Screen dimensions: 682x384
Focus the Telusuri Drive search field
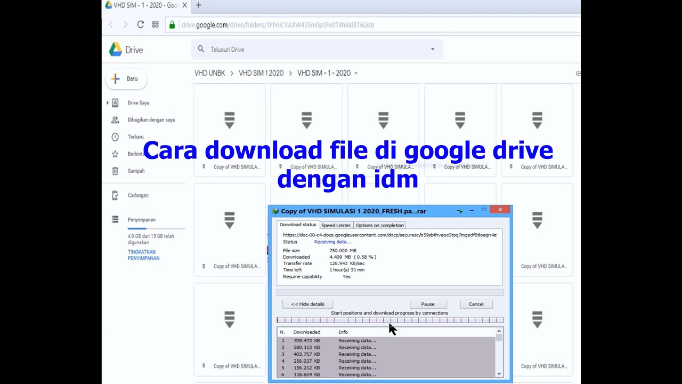point(317,49)
